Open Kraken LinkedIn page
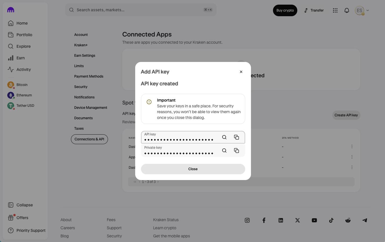This screenshot has width=385, height=242. tap(281, 220)
